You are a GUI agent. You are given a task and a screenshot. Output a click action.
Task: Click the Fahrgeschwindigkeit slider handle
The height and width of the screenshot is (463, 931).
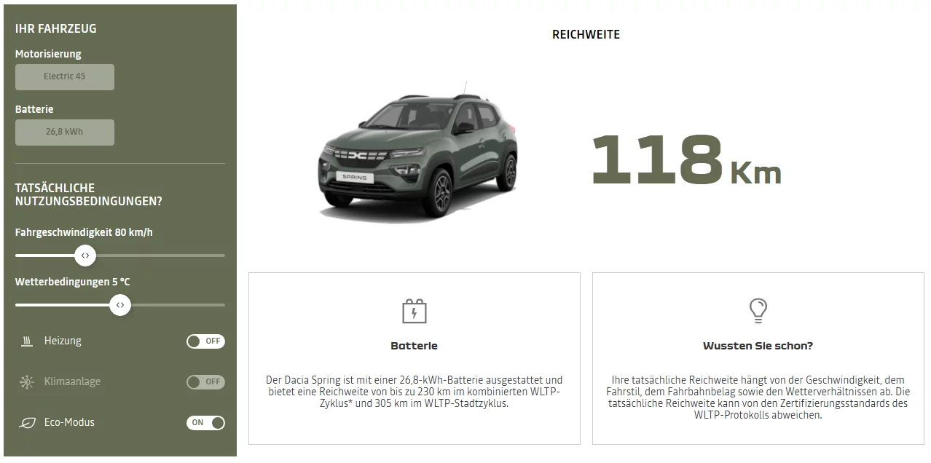85,256
